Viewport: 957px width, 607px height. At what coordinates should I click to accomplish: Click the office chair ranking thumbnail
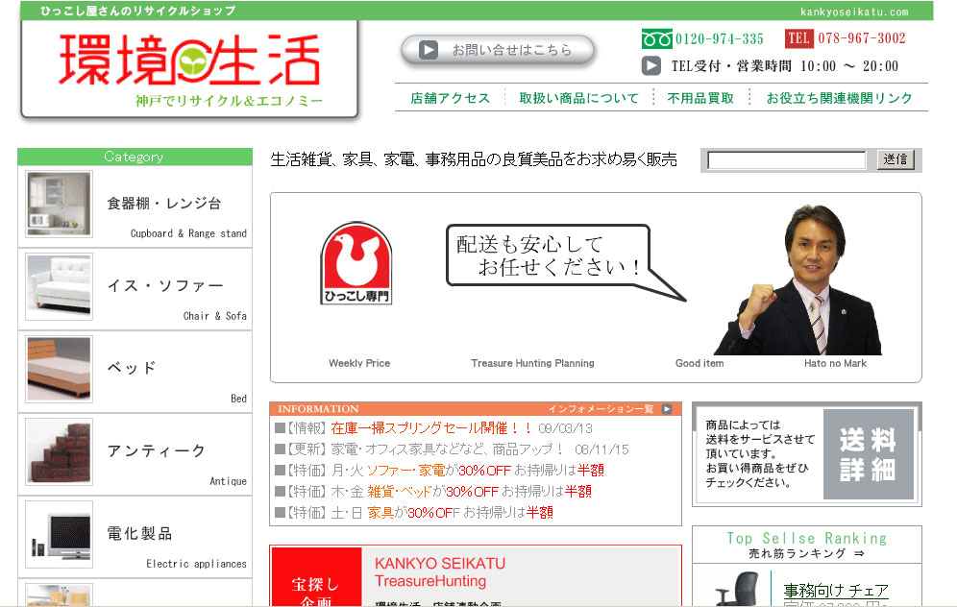(x=737, y=590)
